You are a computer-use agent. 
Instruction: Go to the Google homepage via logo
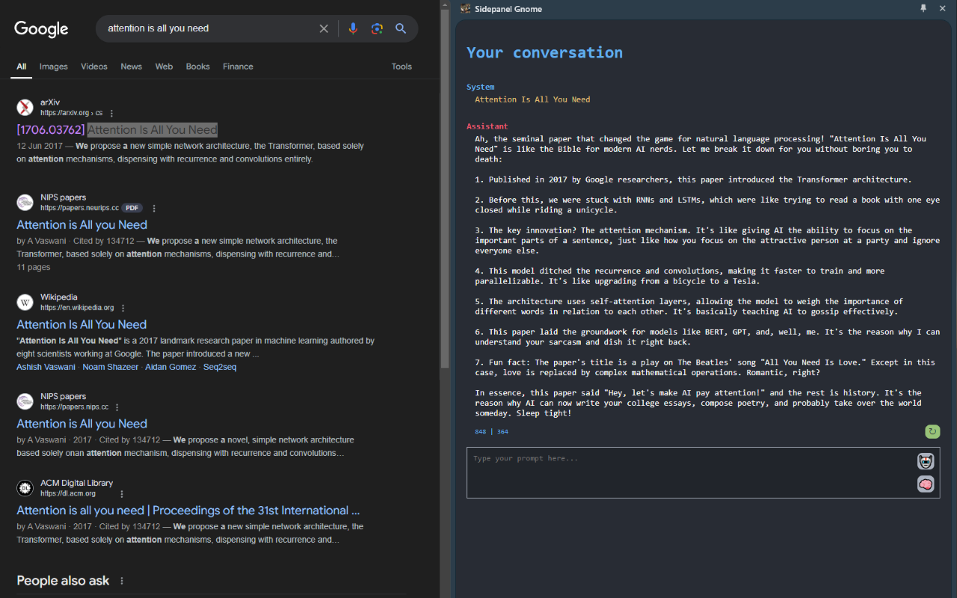[x=41, y=29]
